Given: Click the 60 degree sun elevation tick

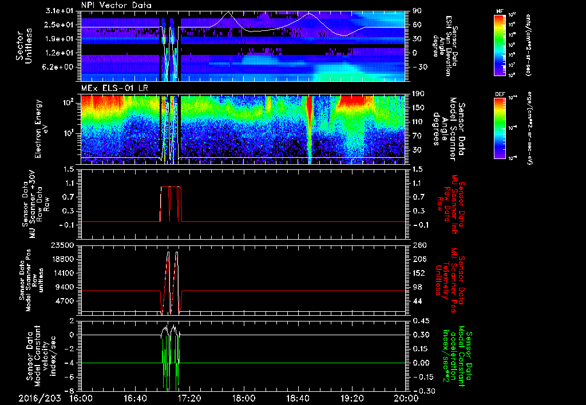Looking at the screenshot, I should point(417,25).
